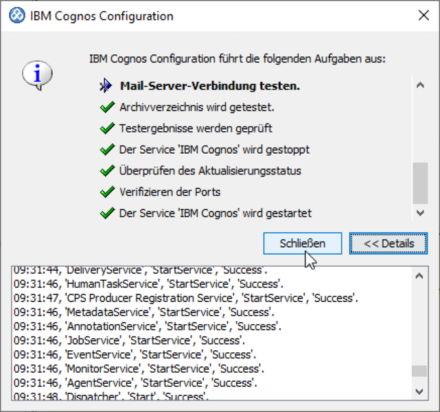Select 'Archivverzeichnis wird getestet.' text
Image resolution: width=440 pixels, height=412 pixels.
point(197,107)
